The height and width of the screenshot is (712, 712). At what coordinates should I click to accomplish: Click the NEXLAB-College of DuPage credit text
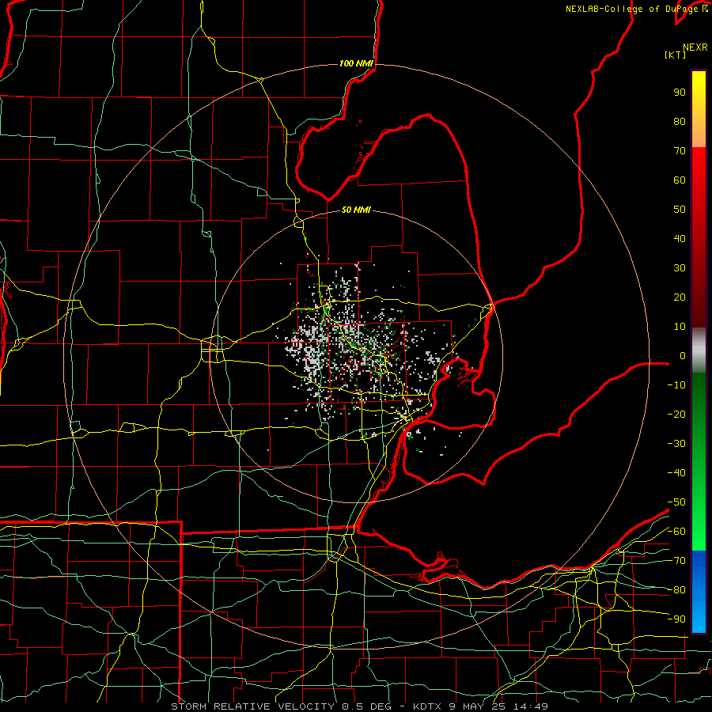[x=637, y=9]
